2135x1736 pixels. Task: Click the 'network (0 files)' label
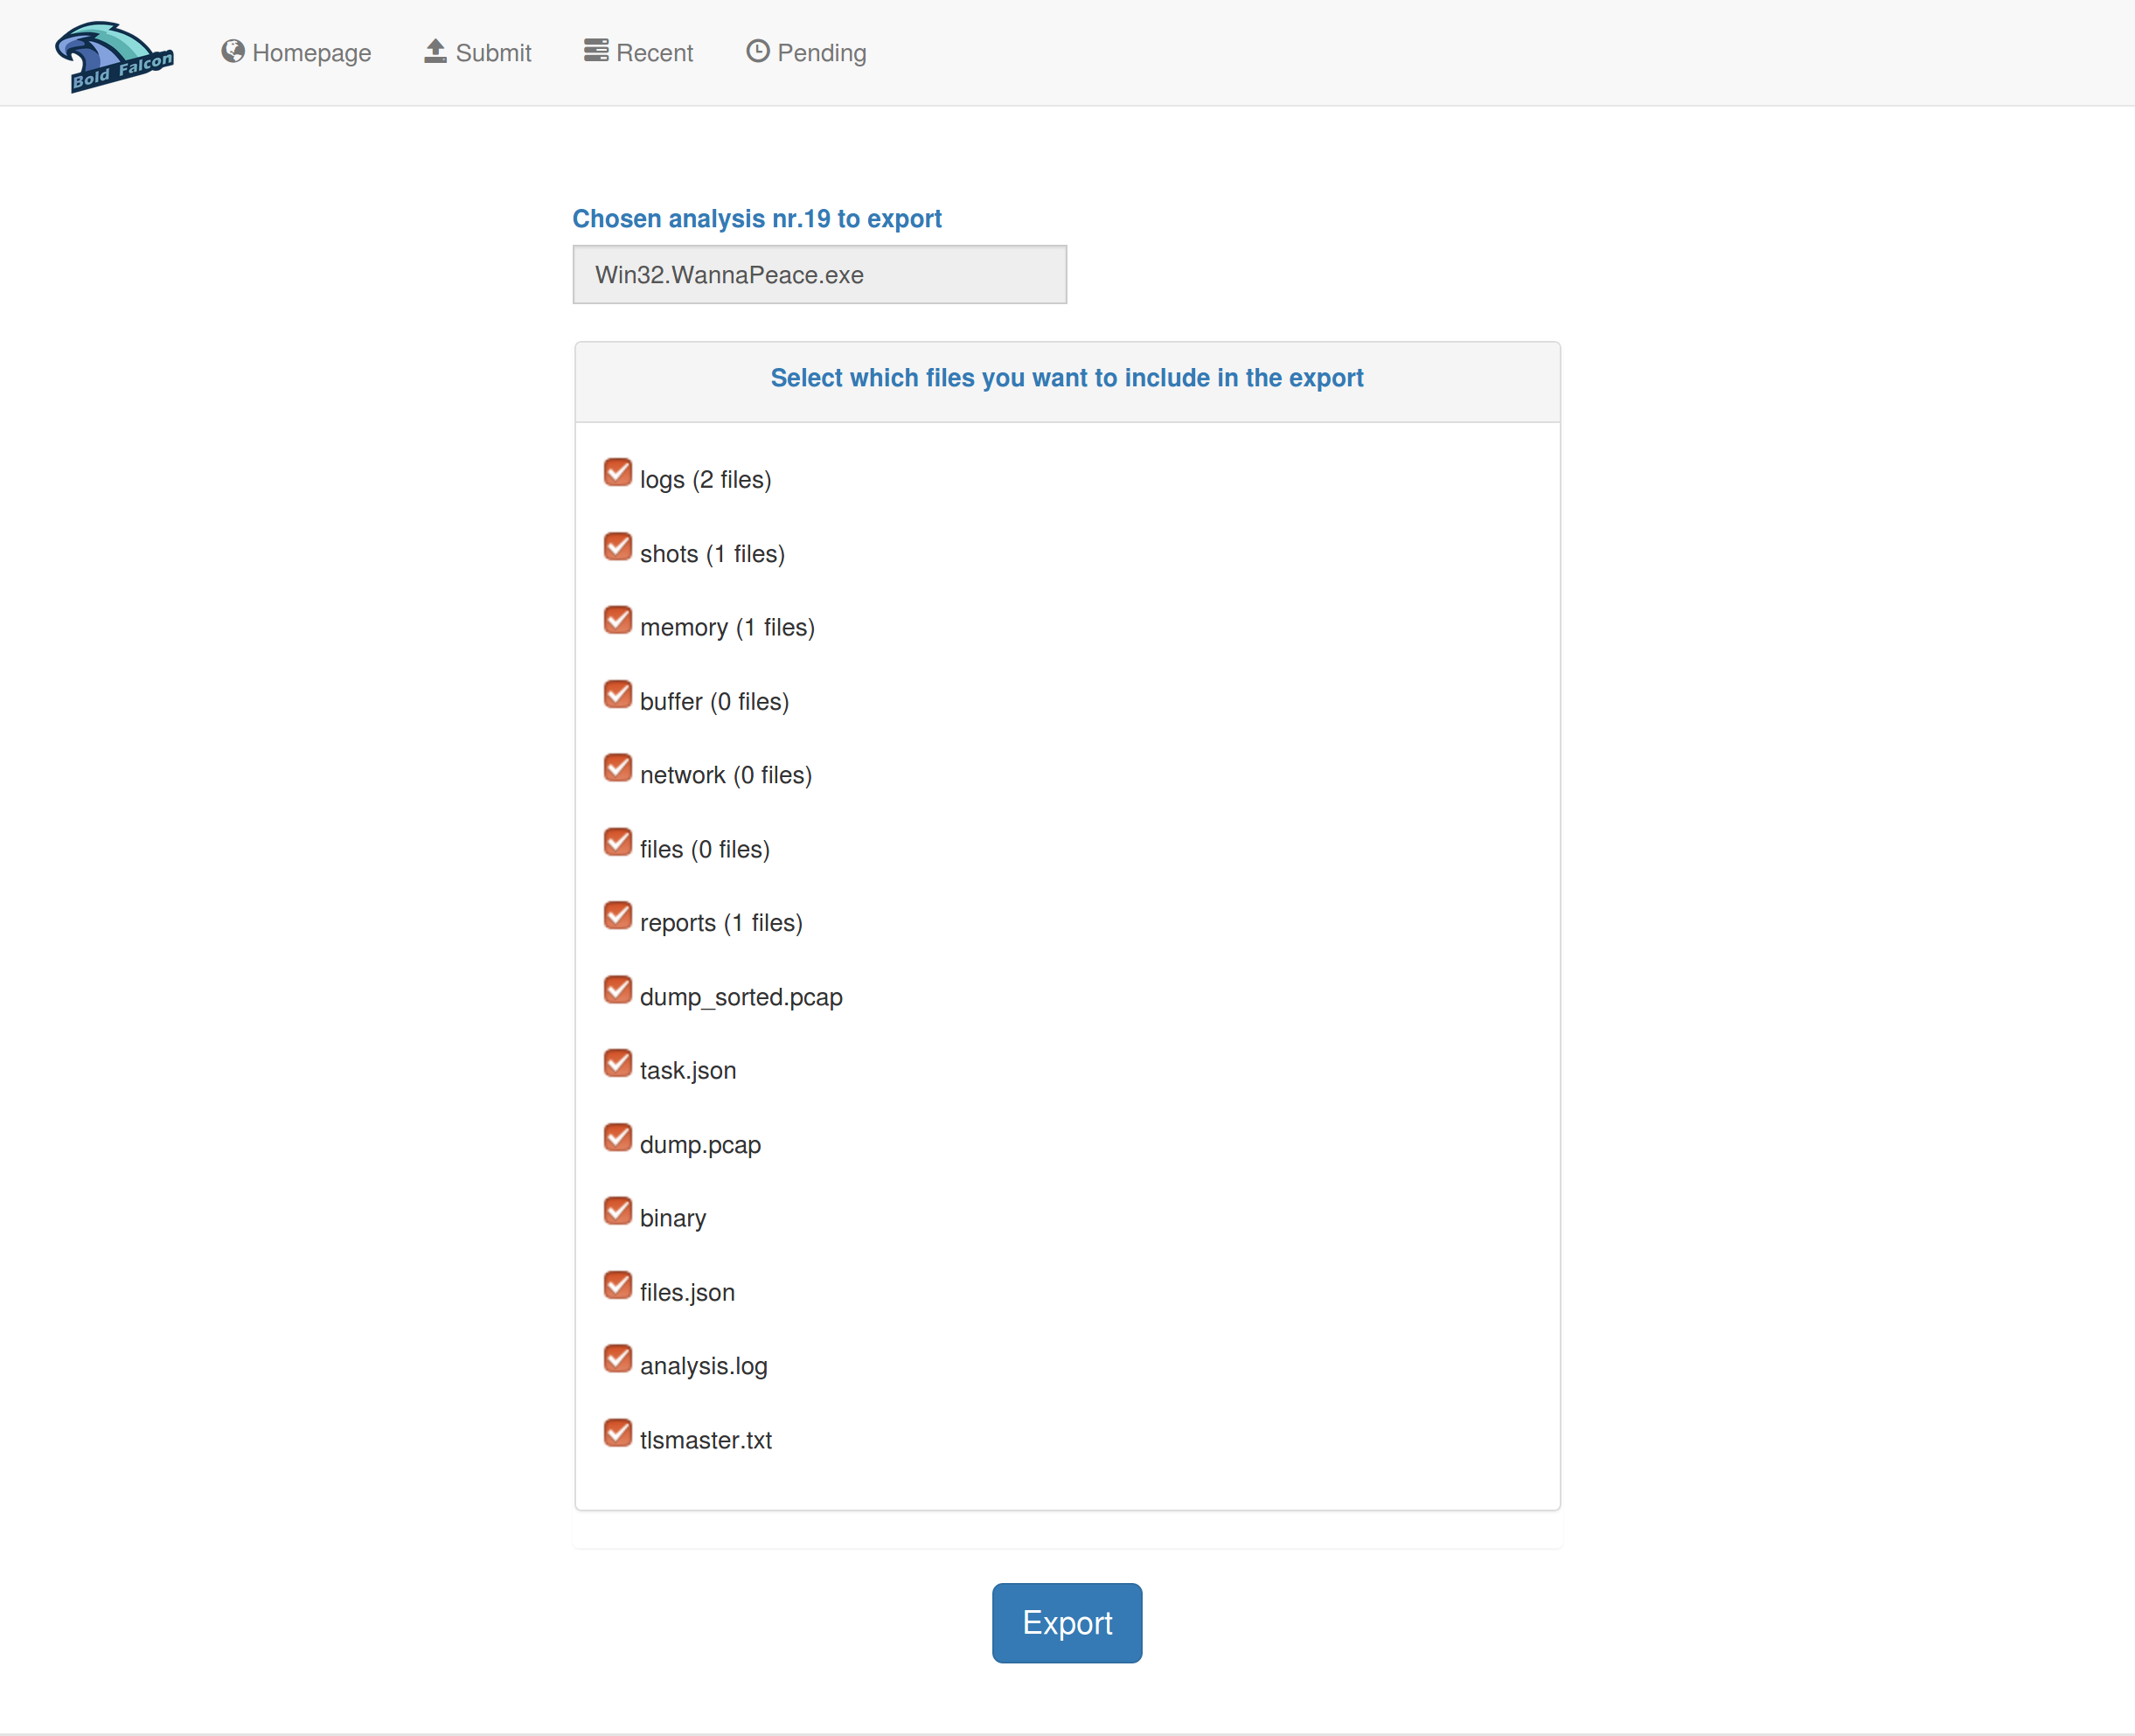[726, 776]
